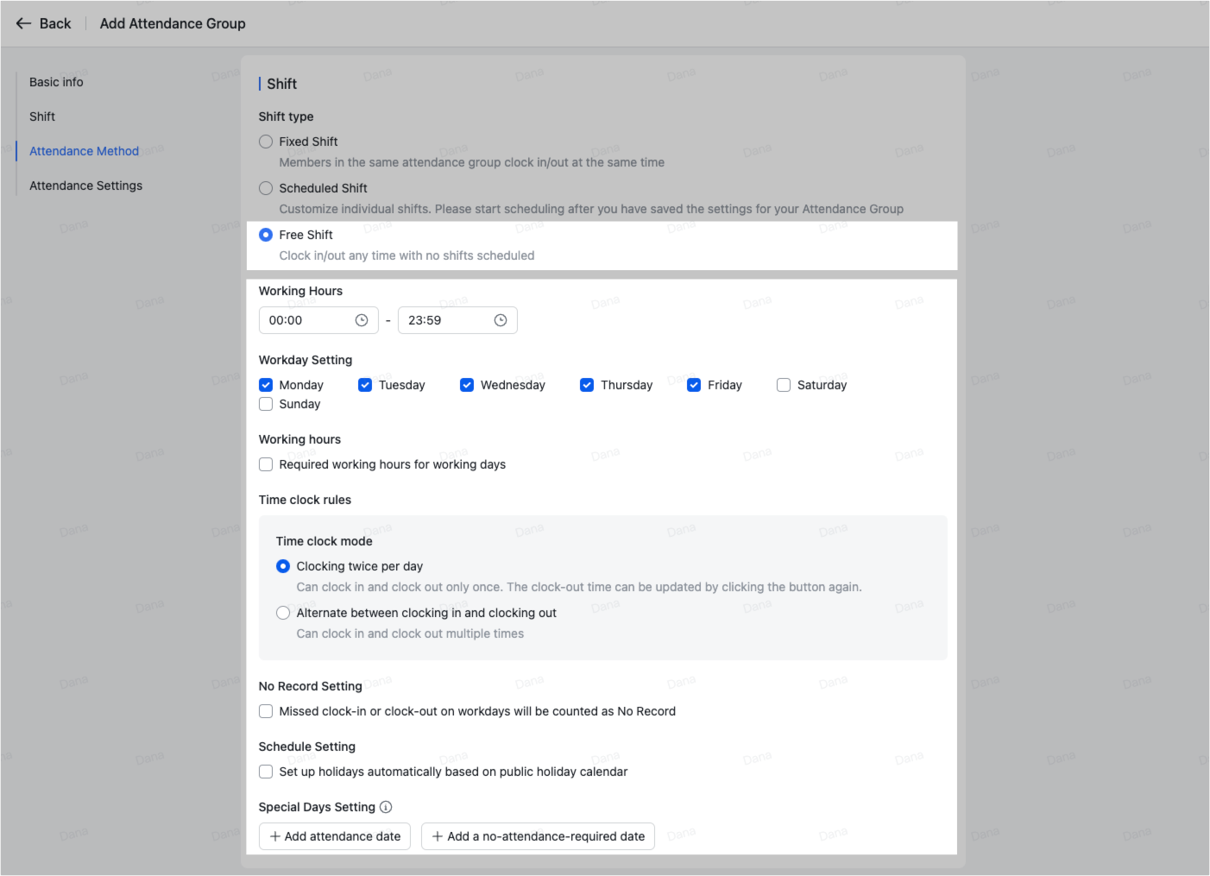The height and width of the screenshot is (876, 1210).
Task: Switch to the Shift section in sidebar
Action: 41,116
